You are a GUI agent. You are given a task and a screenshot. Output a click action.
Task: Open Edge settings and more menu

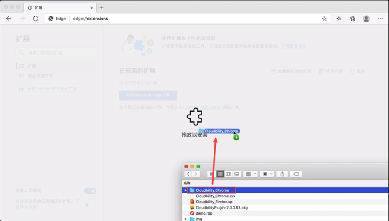pos(380,19)
